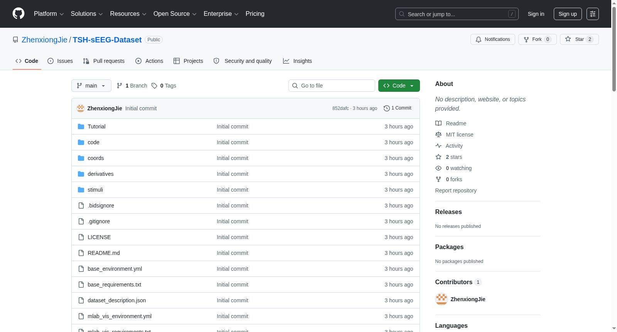Click the repository icon before ZhenxiongJie
Screen dimensions: 617x332
15,40
